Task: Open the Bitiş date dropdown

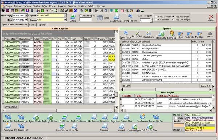Action: pyautogui.click(x=26, y=20)
